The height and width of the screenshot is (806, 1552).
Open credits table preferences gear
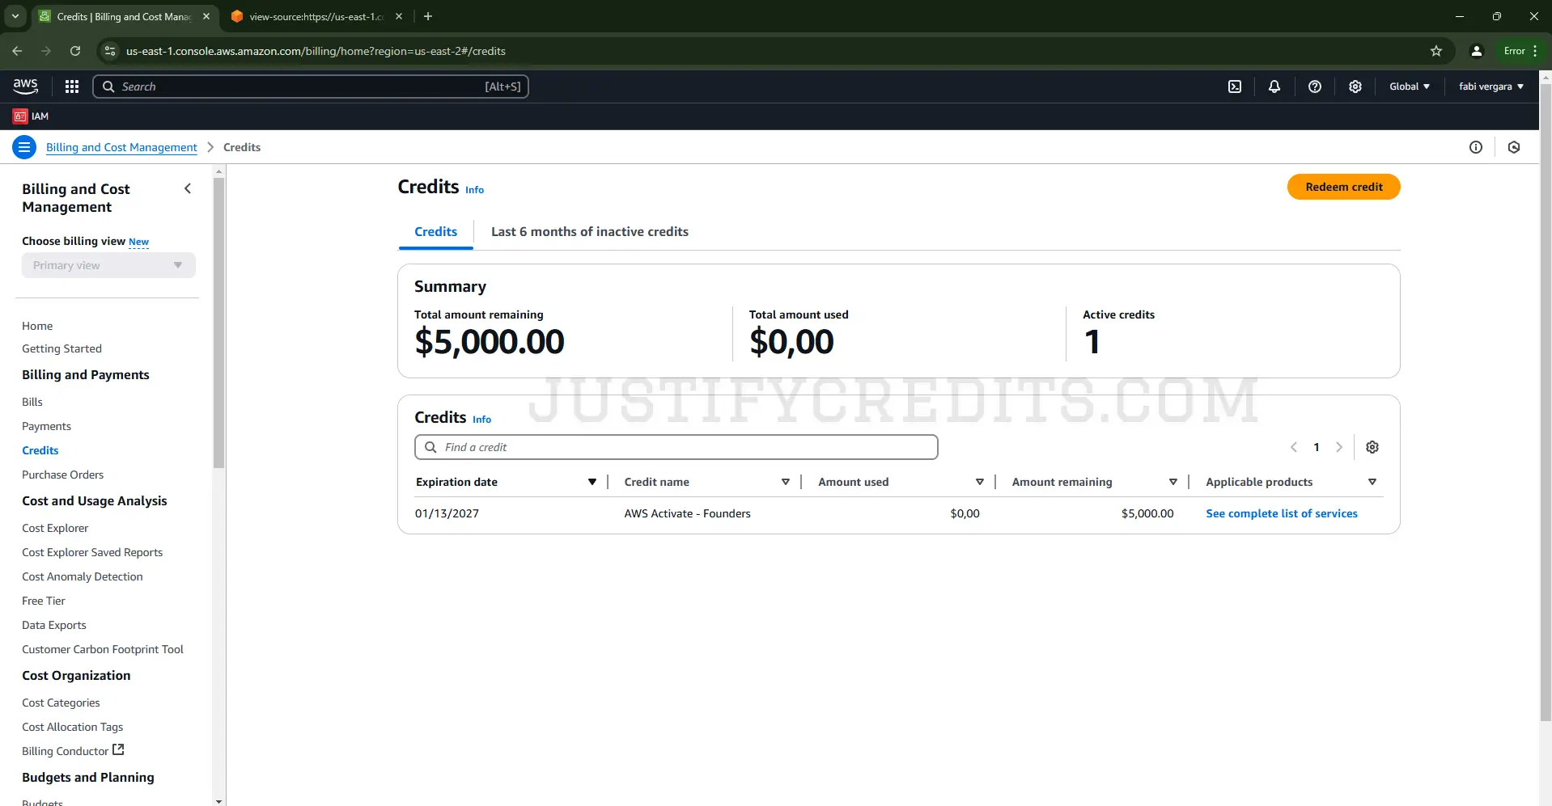tap(1372, 447)
